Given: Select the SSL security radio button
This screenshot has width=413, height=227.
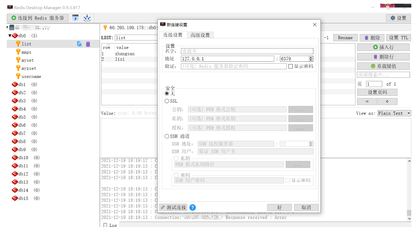Looking at the screenshot, I should tap(167, 101).
